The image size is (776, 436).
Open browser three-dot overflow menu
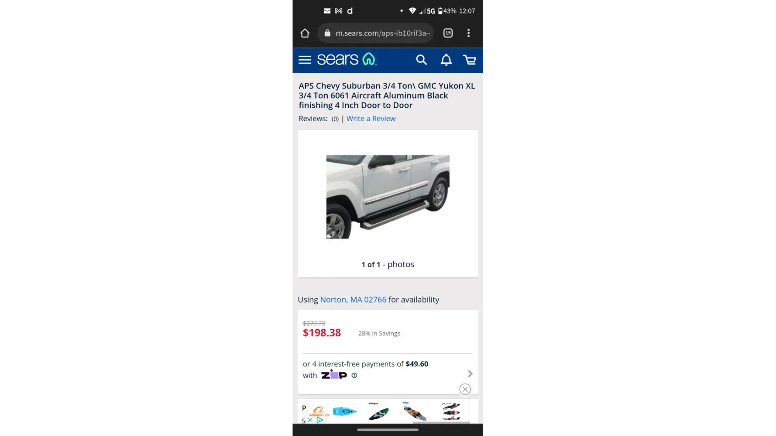click(468, 33)
